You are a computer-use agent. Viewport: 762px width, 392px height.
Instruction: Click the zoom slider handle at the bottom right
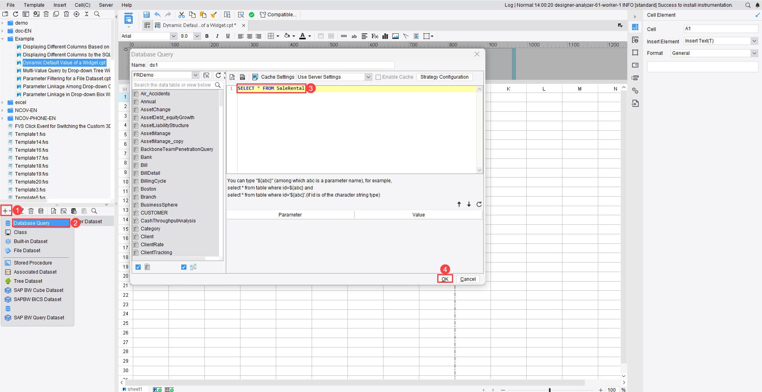point(550,390)
